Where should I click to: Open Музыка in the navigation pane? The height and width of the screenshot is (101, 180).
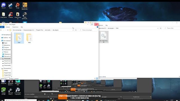(x=6, y=52)
